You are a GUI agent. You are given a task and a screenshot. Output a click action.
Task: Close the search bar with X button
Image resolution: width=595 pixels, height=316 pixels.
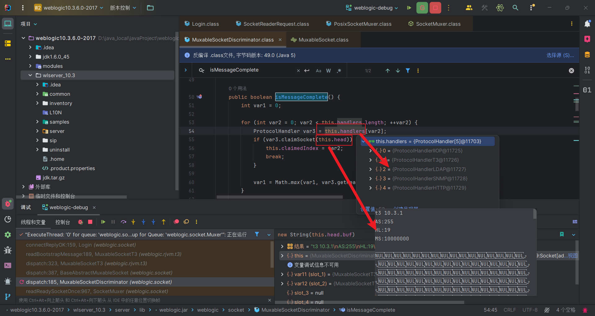[x=571, y=71]
